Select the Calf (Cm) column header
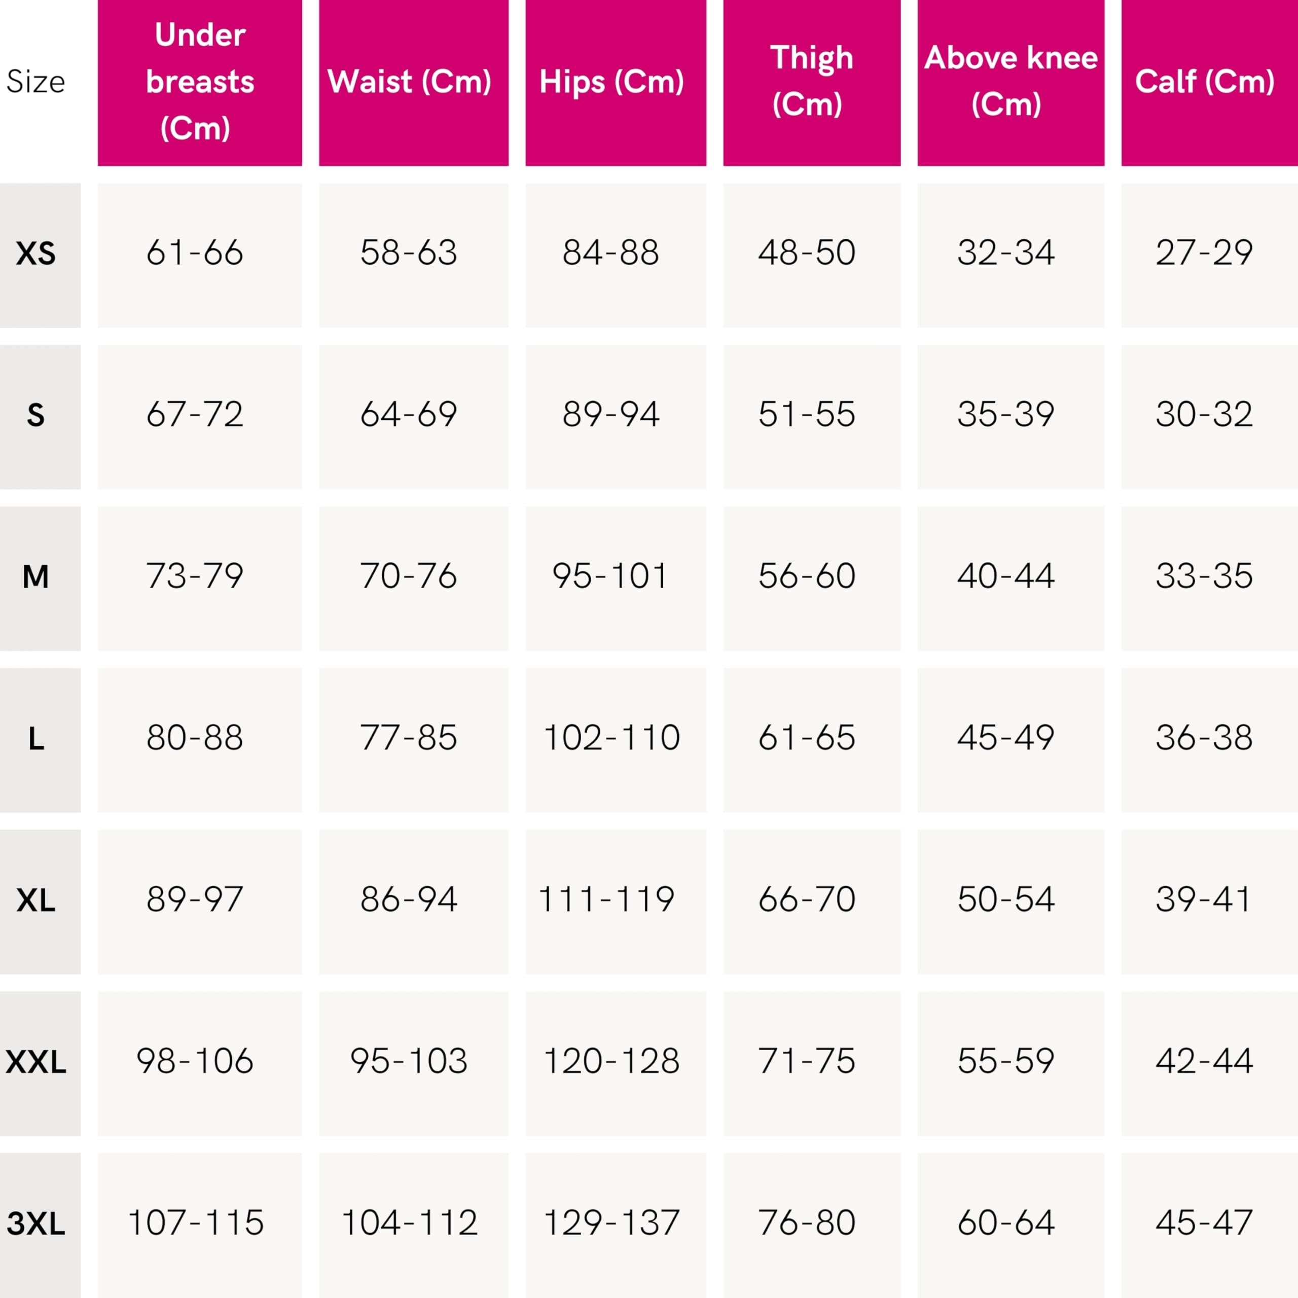 [x=1208, y=82]
